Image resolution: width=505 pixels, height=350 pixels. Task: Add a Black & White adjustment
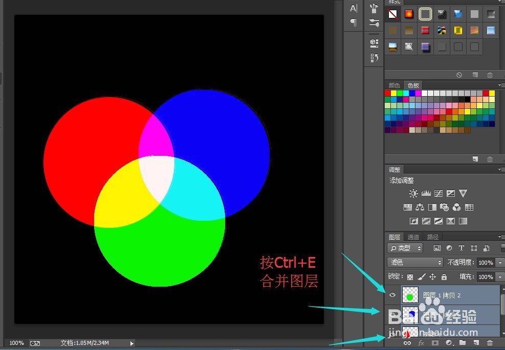[432, 207]
